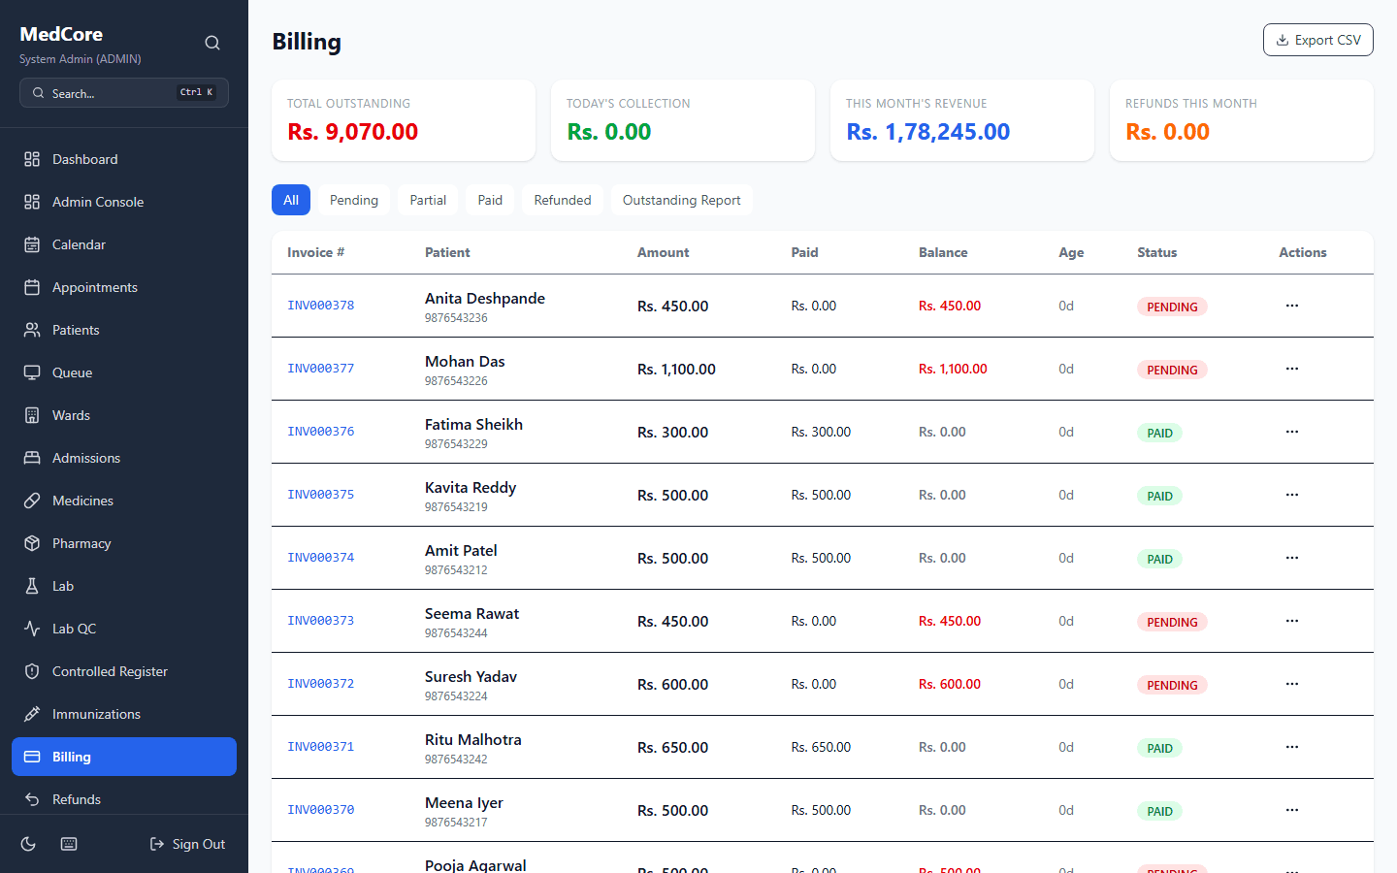Image resolution: width=1397 pixels, height=873 pixels.
Task: Open invoice INV000376
Action: [x=320, y=431]
